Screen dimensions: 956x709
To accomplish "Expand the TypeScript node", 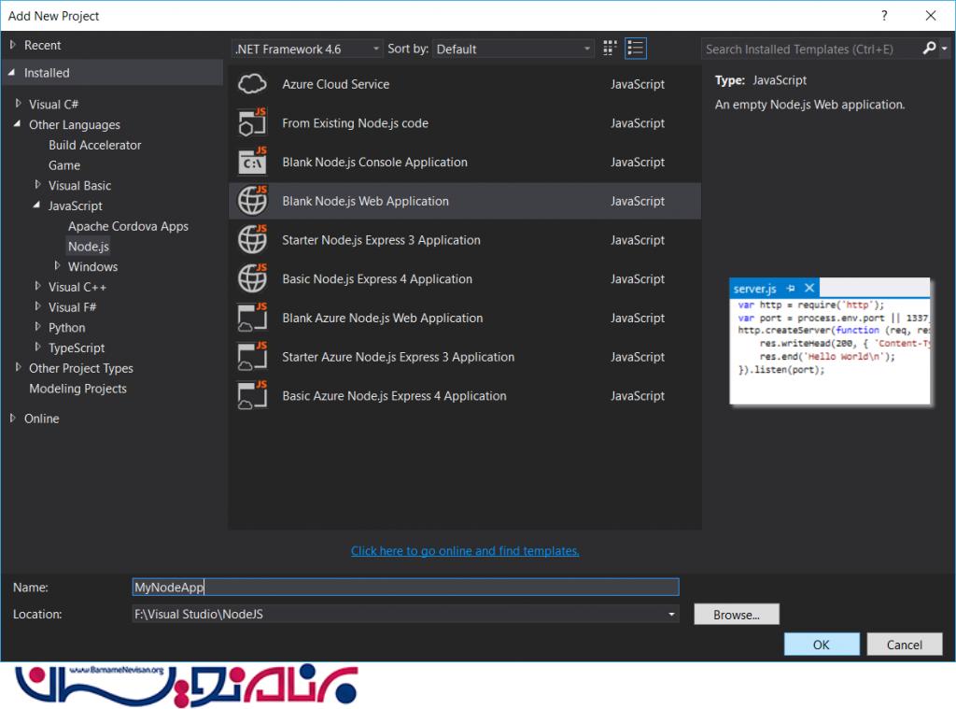I will [37, 347].
